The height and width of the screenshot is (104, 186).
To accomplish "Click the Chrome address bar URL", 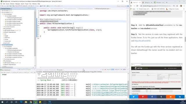I will [157, 6].
